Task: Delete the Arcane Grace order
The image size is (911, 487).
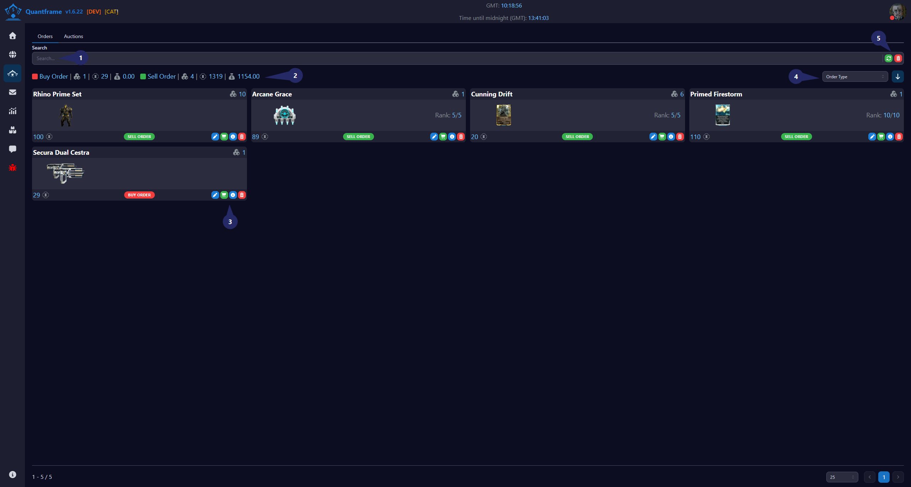Action: [x=461, y=137]
